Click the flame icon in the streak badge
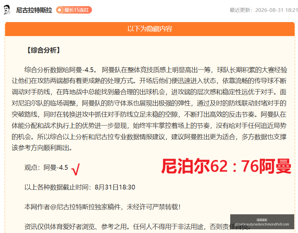 pos(60,10)
